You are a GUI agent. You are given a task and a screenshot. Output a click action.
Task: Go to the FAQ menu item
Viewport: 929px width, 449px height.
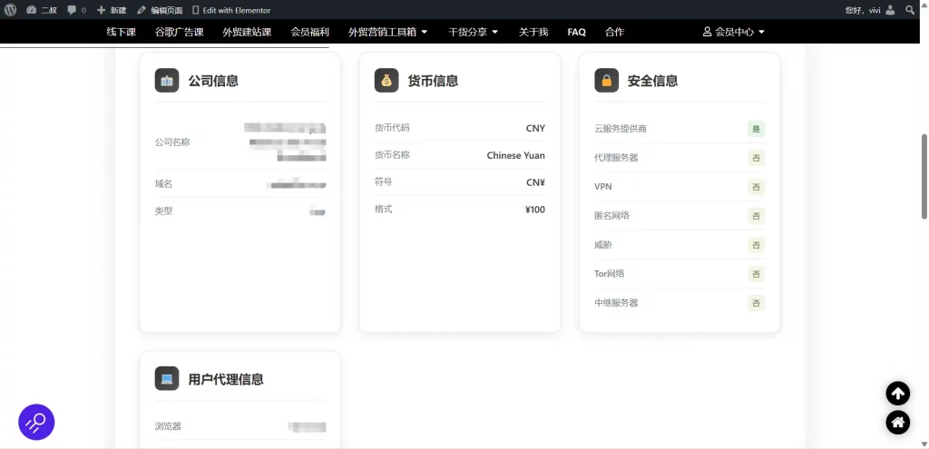576,32
